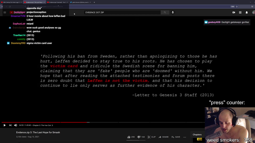Click the 34:52 / 1:45:40 time display

[25, 126]
